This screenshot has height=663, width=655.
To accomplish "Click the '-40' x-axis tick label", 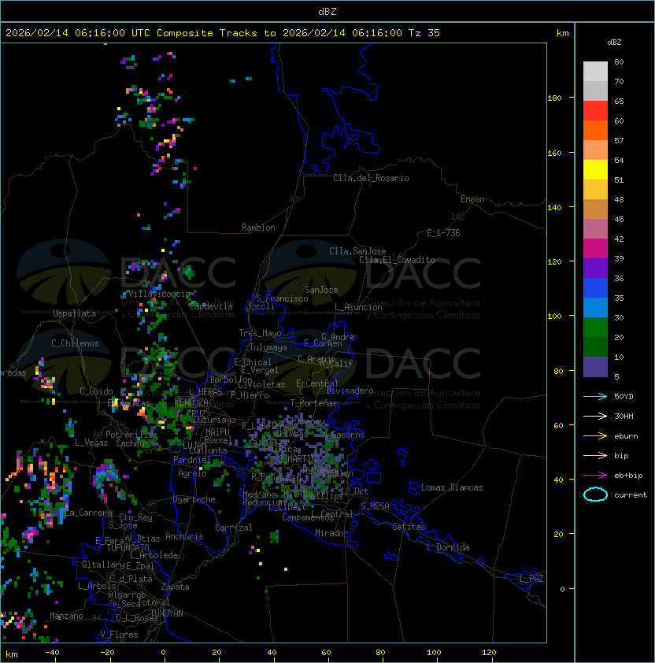I will coord(52,653).
